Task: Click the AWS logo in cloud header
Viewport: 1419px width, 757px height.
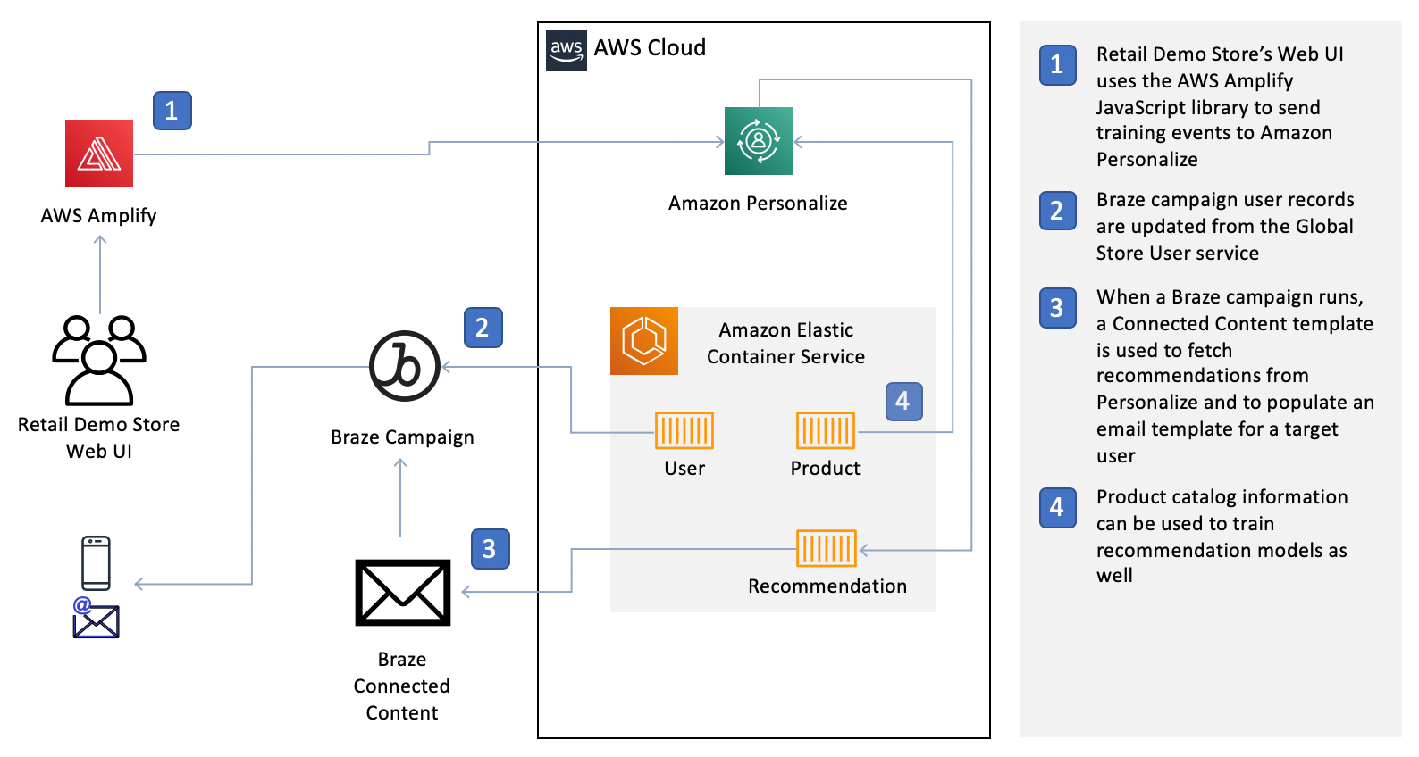Action: click(x=567, y=50)
